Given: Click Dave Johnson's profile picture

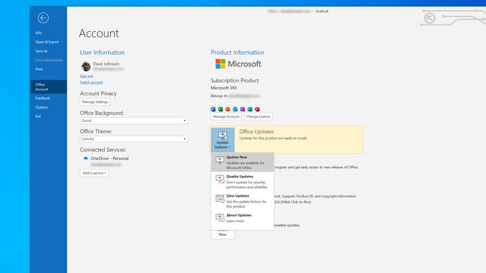Looking at the screenshot, I should (x=86, y=66).
